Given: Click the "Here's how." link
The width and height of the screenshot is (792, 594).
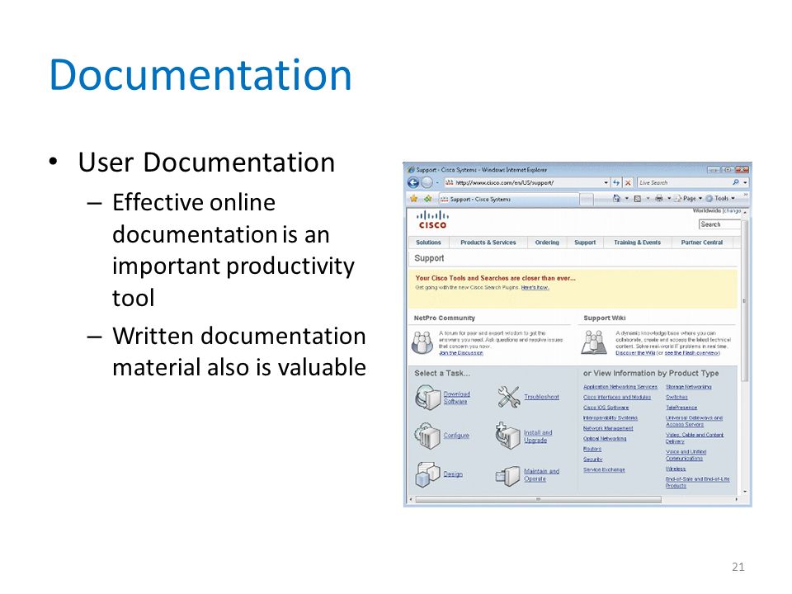Looking at the screenshot, I should [535, 287].
